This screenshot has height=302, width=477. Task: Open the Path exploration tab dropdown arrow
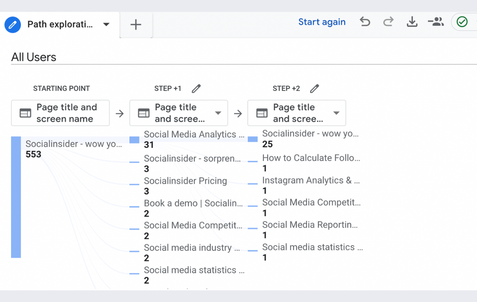coord(106,25)
